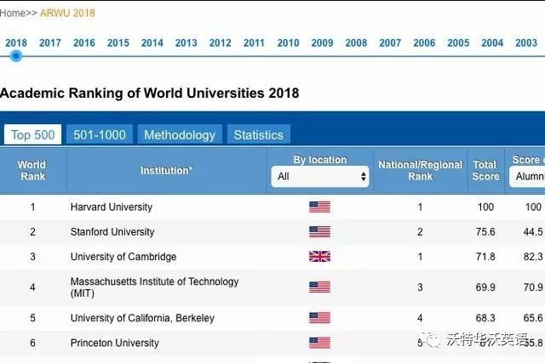Click the Home breadcrumb link

coord(13,14)
